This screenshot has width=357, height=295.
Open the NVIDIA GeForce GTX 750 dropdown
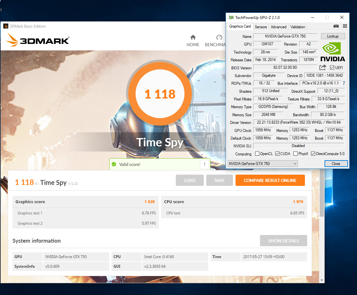263,163
